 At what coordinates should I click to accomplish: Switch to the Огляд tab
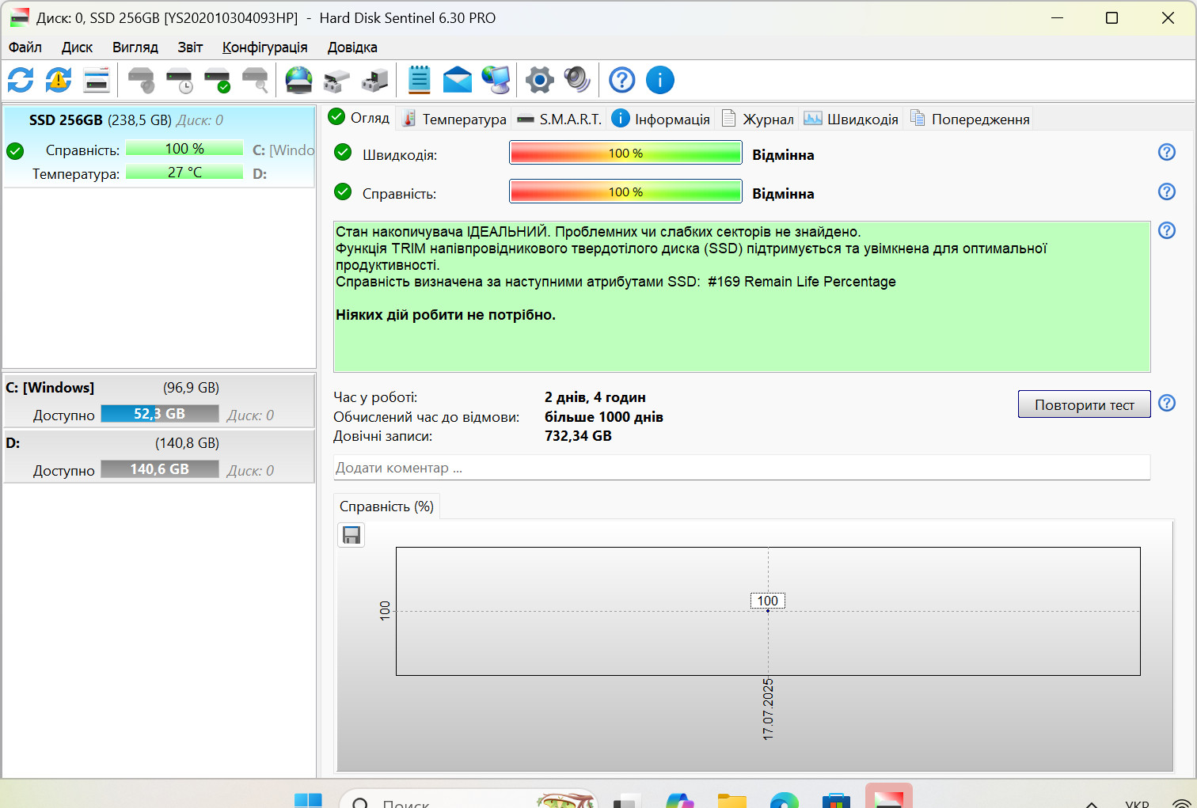[x=359, y=118]
